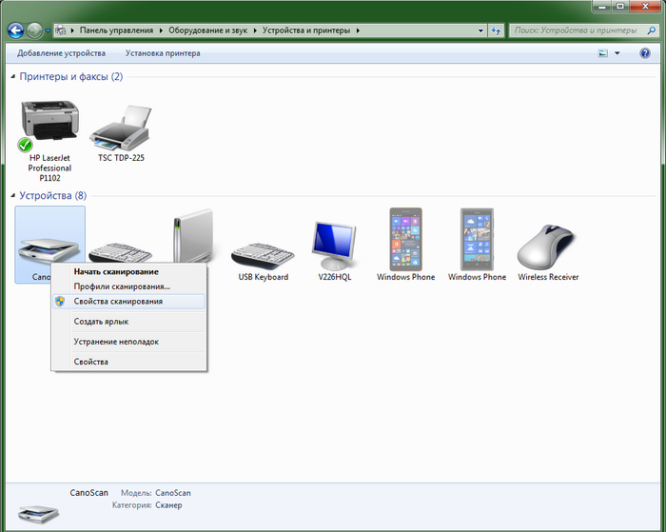Select the HP LaserJet Professional P1102 printer
This screenshot has height=532, width=666.
coord(49,126)
